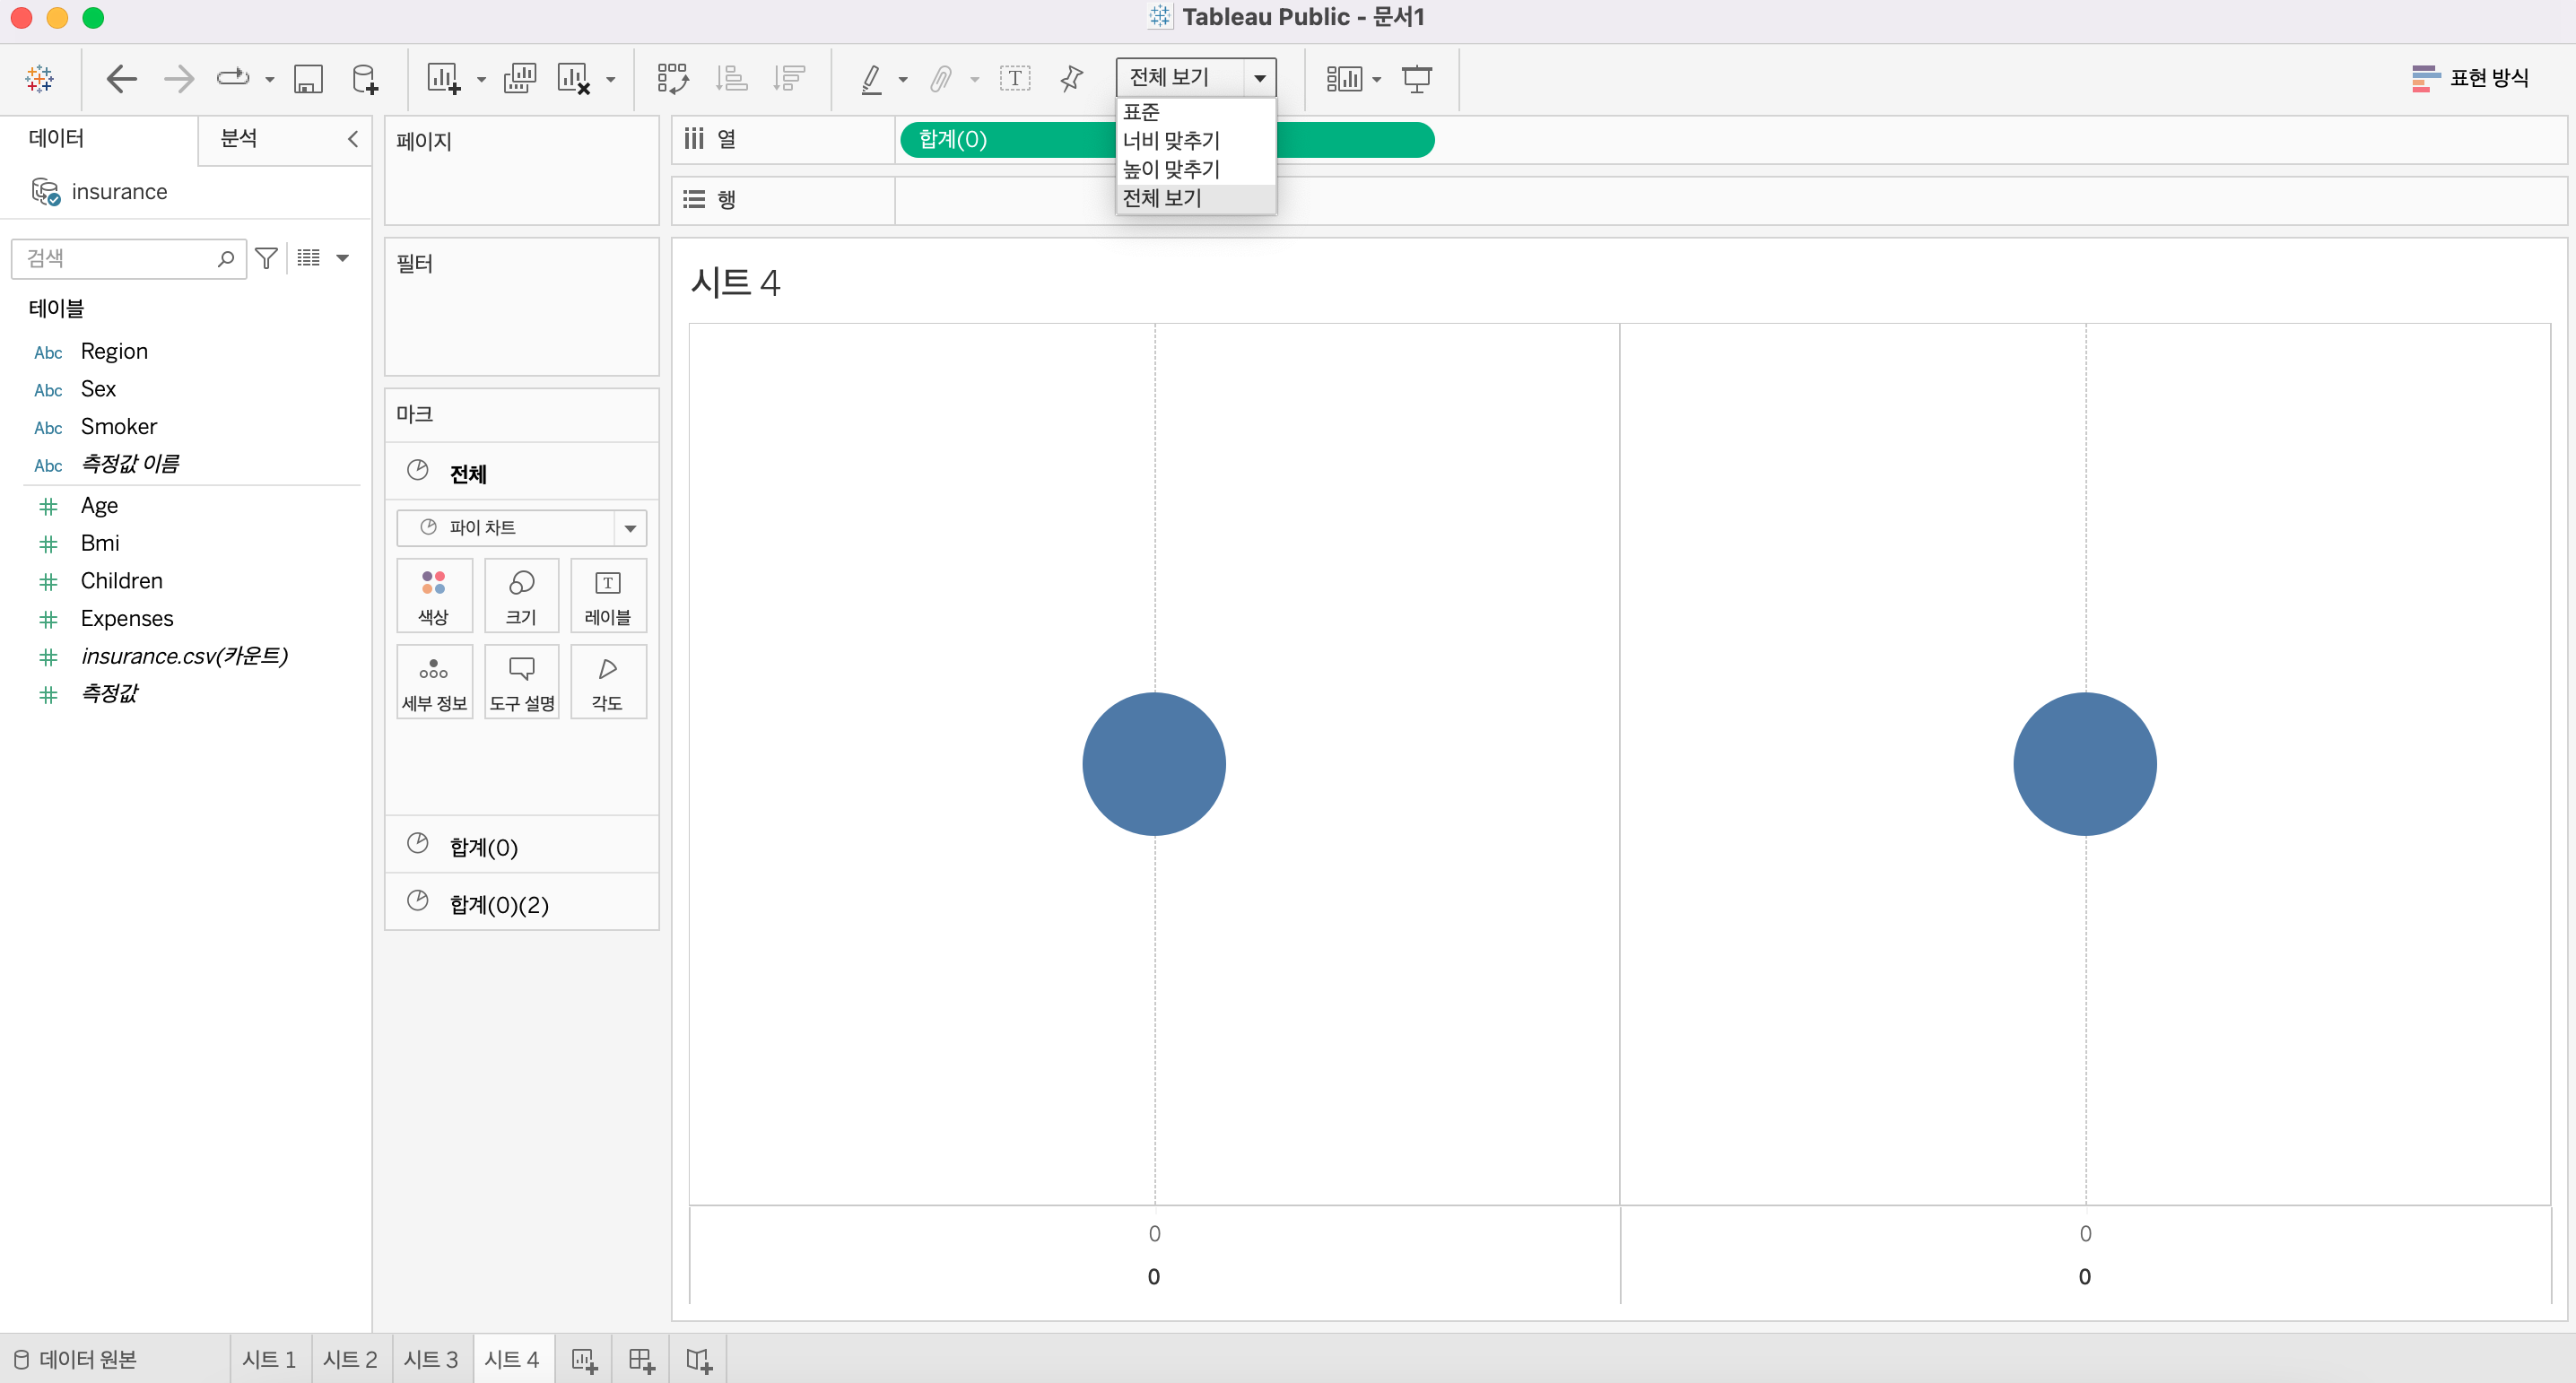Switch to the Analytics tab

(239, 139)
